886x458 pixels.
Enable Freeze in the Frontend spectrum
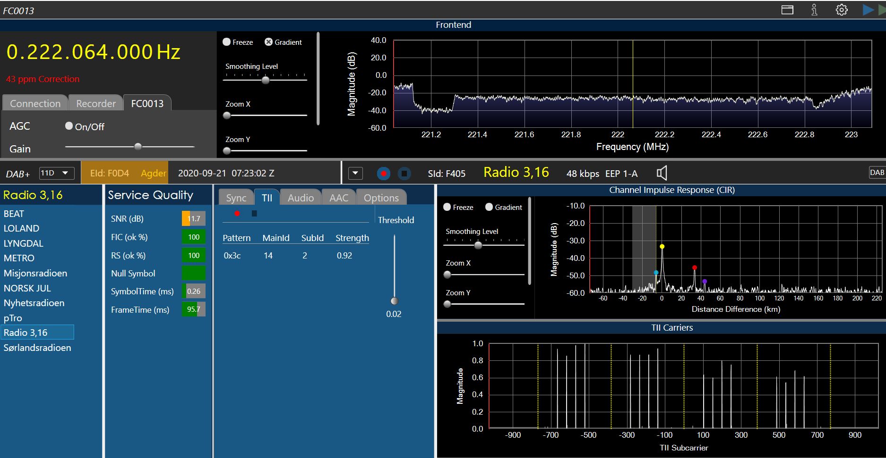pos(227,42)
